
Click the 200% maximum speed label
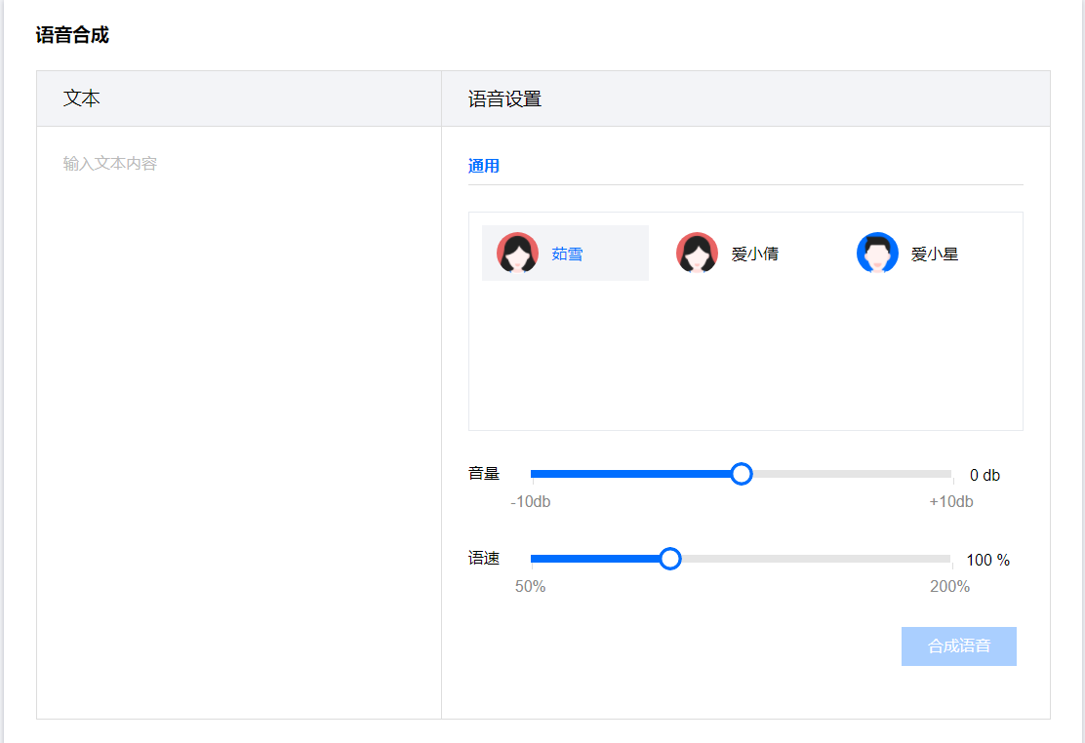click(x=949, y=587)
